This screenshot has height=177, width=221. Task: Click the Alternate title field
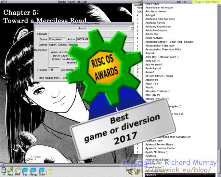coord(91,34)
